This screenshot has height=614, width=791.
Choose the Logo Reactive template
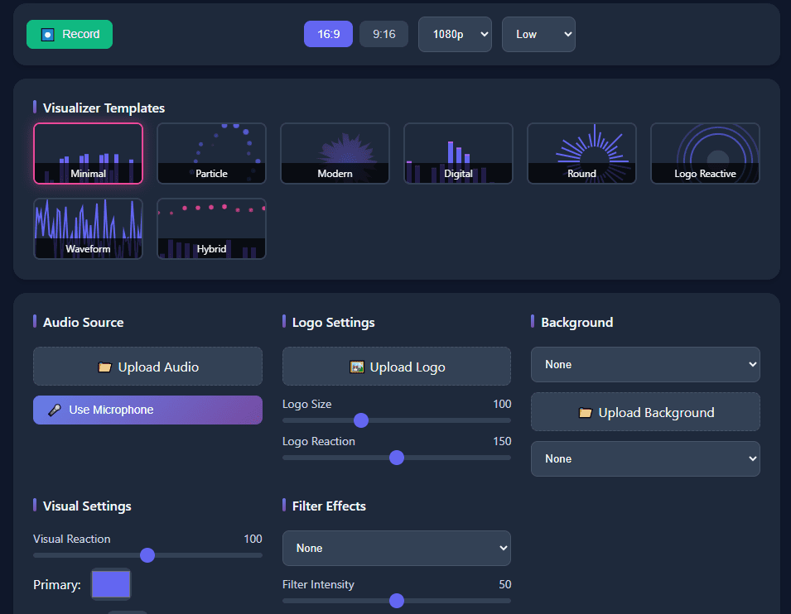tap(705, 152)
